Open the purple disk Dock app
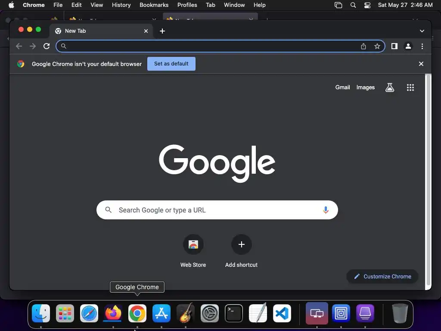This screenshot has width=441, height=331. pyautogui.click(x=365, y=313)
